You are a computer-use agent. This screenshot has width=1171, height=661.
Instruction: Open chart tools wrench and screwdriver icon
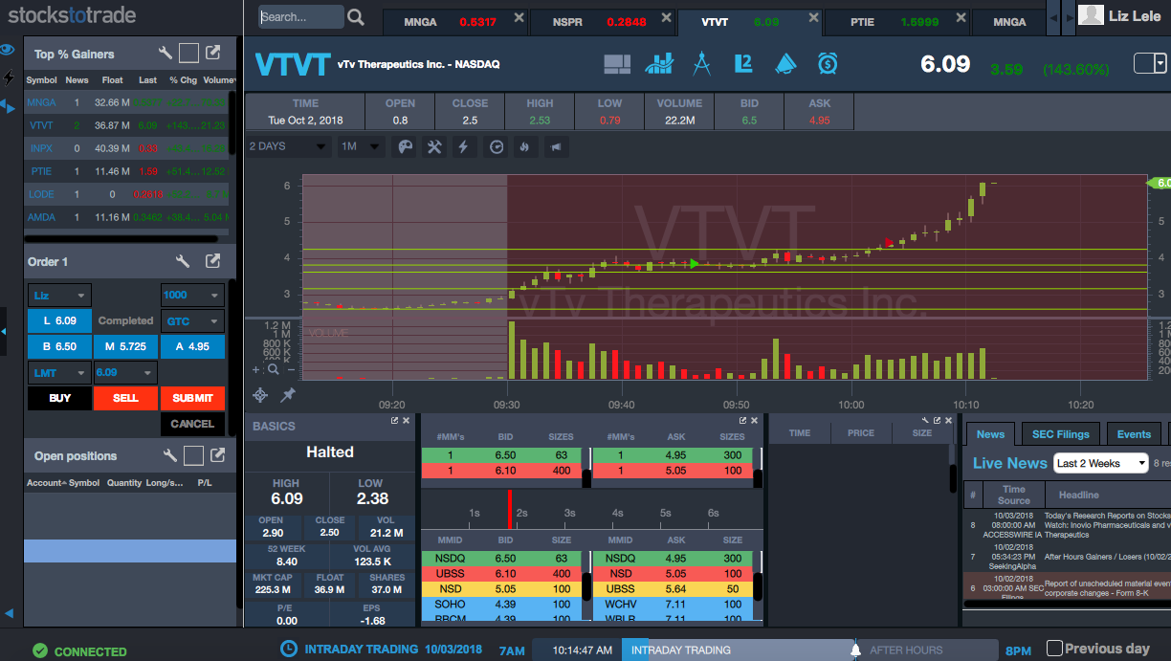click(434, 146)
